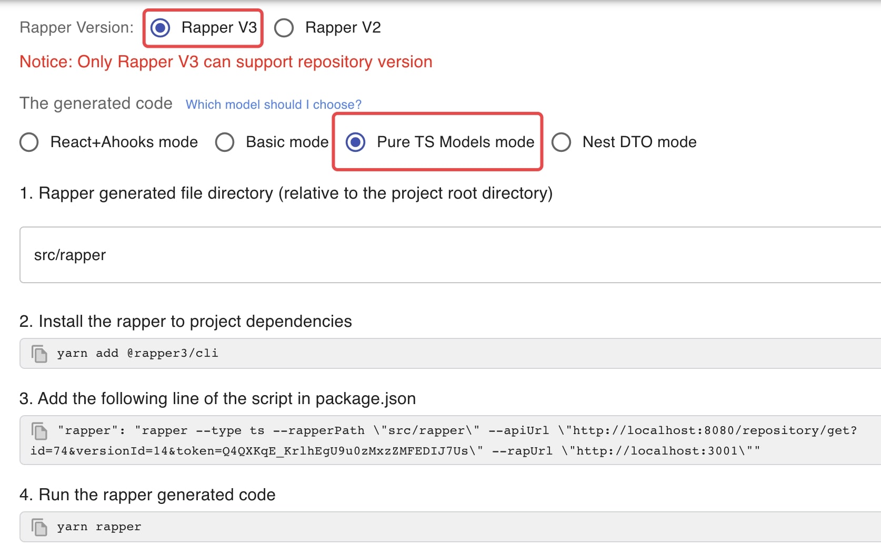Click the step 2 install dependencies heading
This screenshot has height=557, width=881.
click(185, 321)
